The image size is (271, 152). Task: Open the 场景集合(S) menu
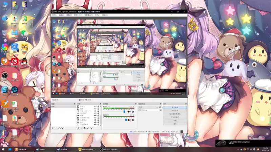tap(88, 15)
